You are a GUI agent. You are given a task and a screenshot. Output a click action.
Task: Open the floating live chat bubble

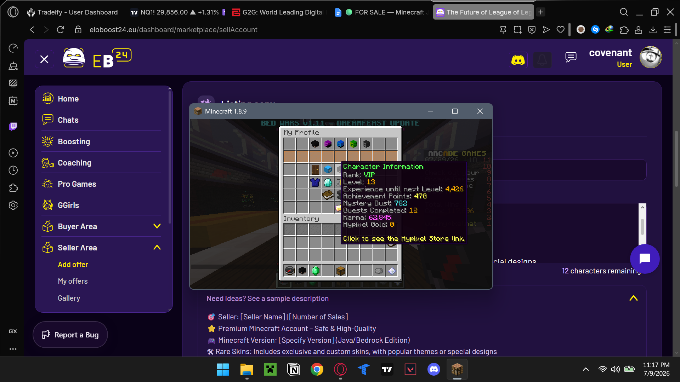[645, 259]
